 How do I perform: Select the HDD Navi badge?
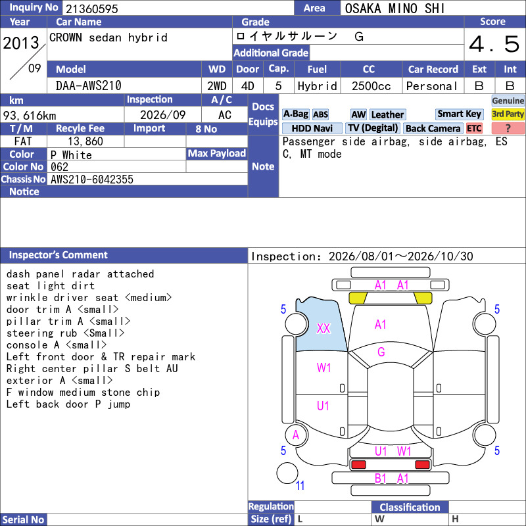[312, 128]
